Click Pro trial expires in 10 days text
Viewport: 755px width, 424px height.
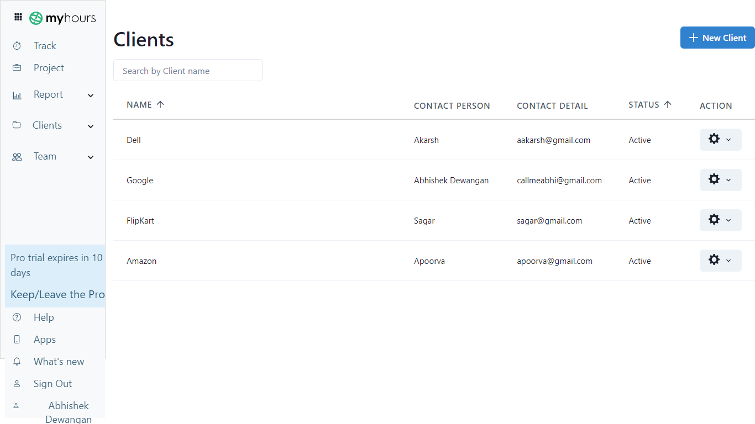click(x=56, y=265)
